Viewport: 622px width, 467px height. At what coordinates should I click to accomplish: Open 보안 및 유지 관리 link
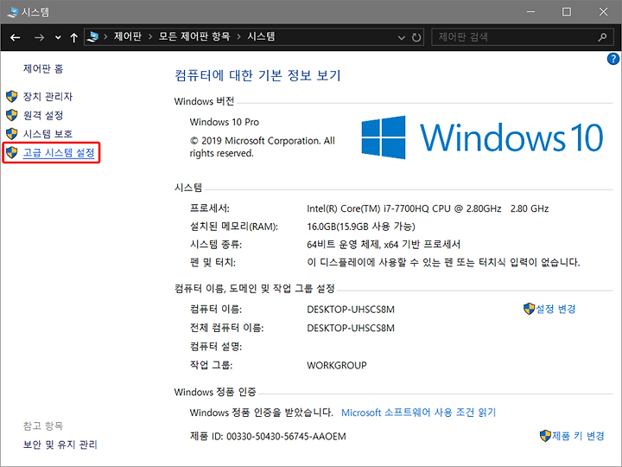coord(60,445)
